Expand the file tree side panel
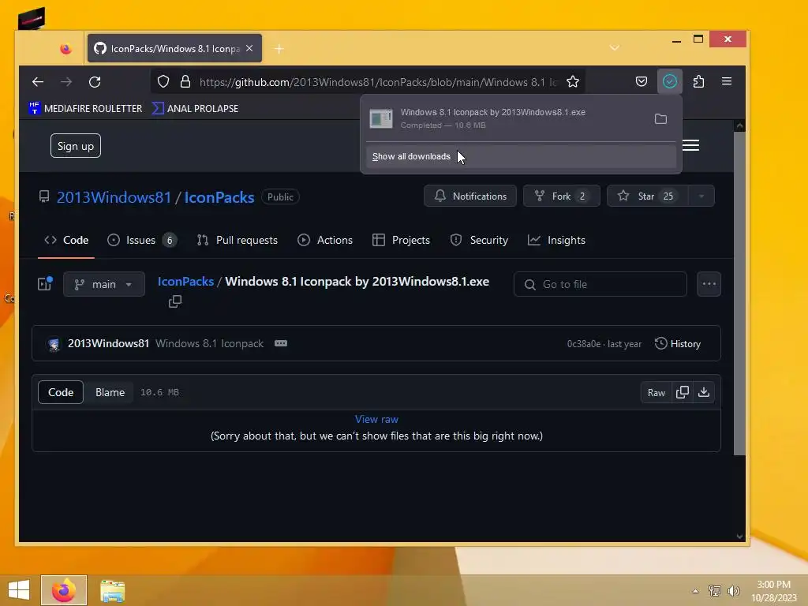The height and width of the screenshot is (606, 808). 45,284
